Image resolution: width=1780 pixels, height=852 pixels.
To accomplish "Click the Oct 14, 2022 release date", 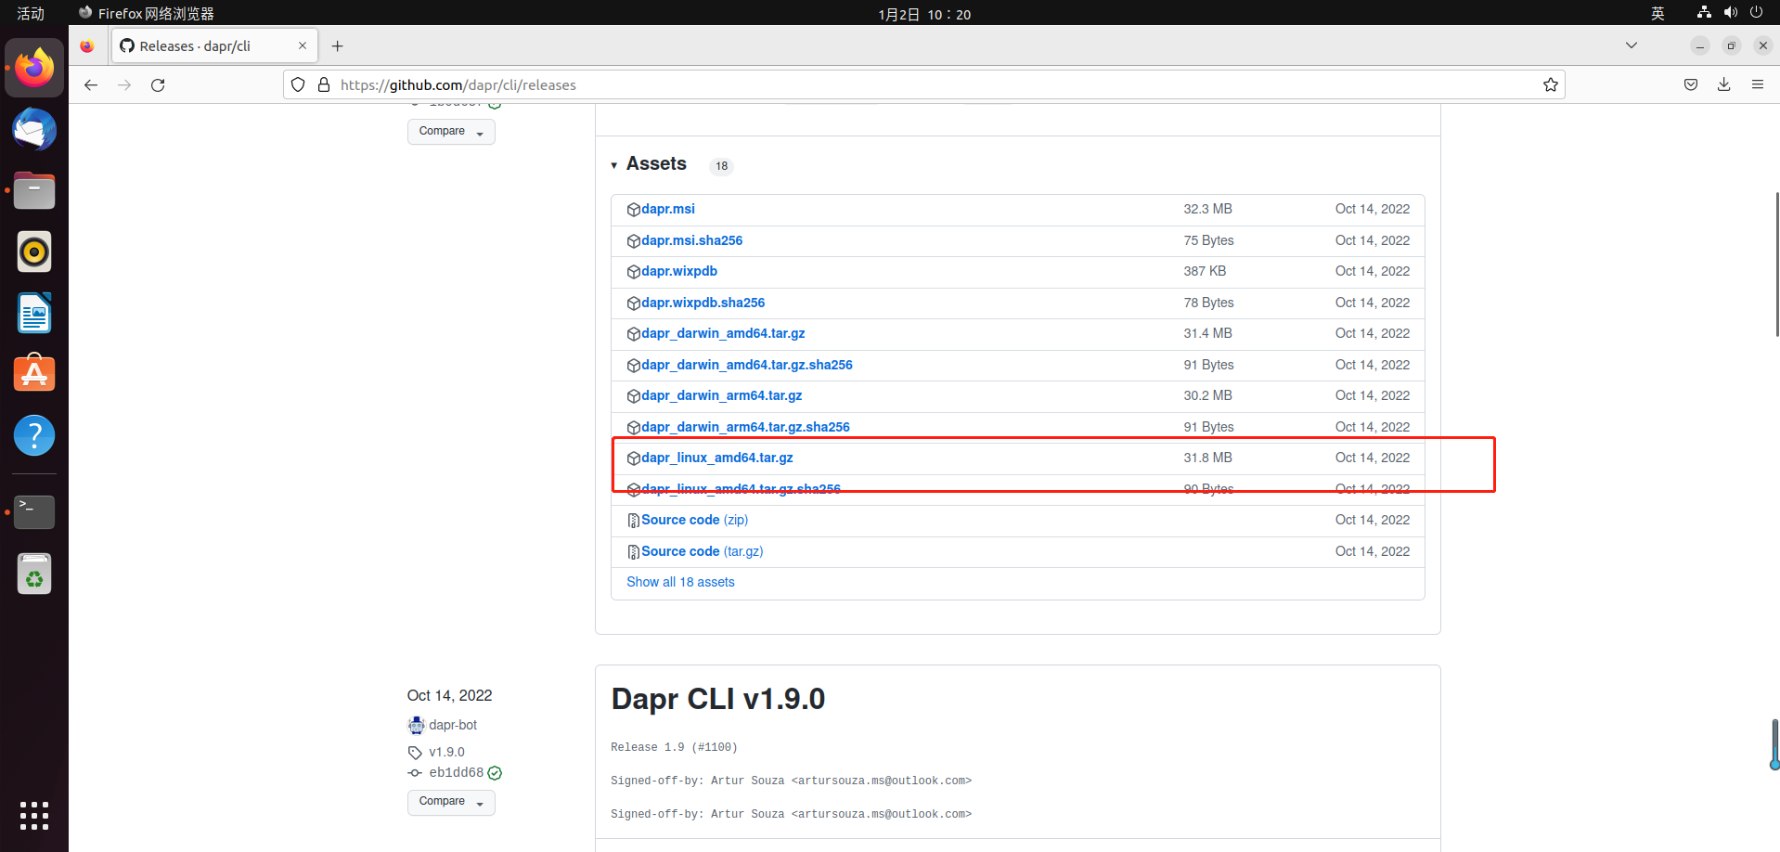I will point(449,695).
